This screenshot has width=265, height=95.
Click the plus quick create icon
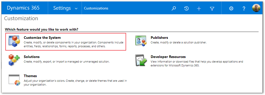tap(199, 8)
